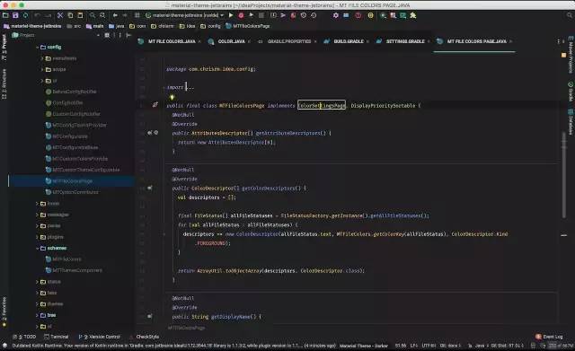This screenshot has height=351, width=575.
Task: Expand the messages folder
Action: click(38, 215)
